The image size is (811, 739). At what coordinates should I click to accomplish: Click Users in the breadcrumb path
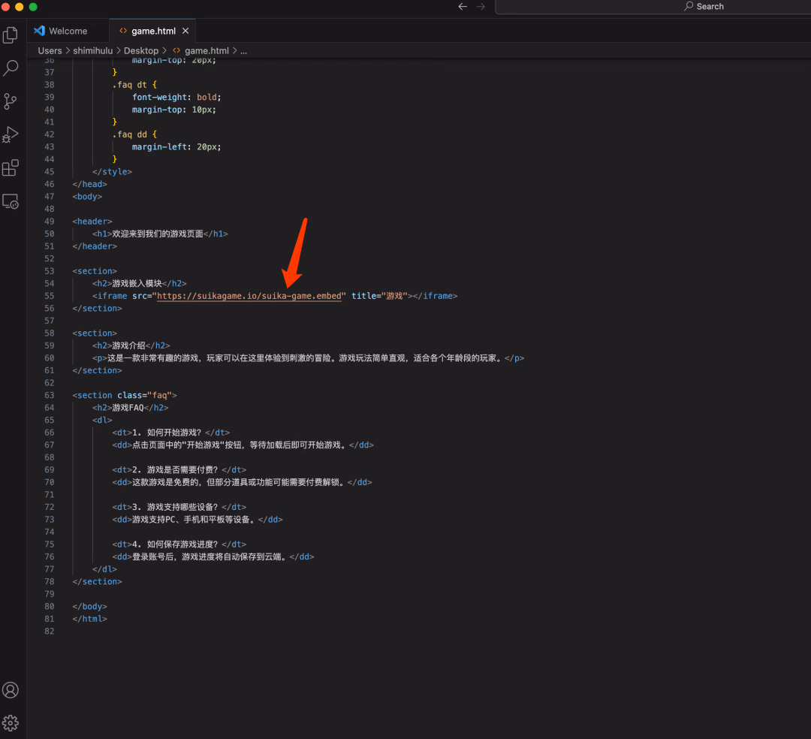[50, 50]
